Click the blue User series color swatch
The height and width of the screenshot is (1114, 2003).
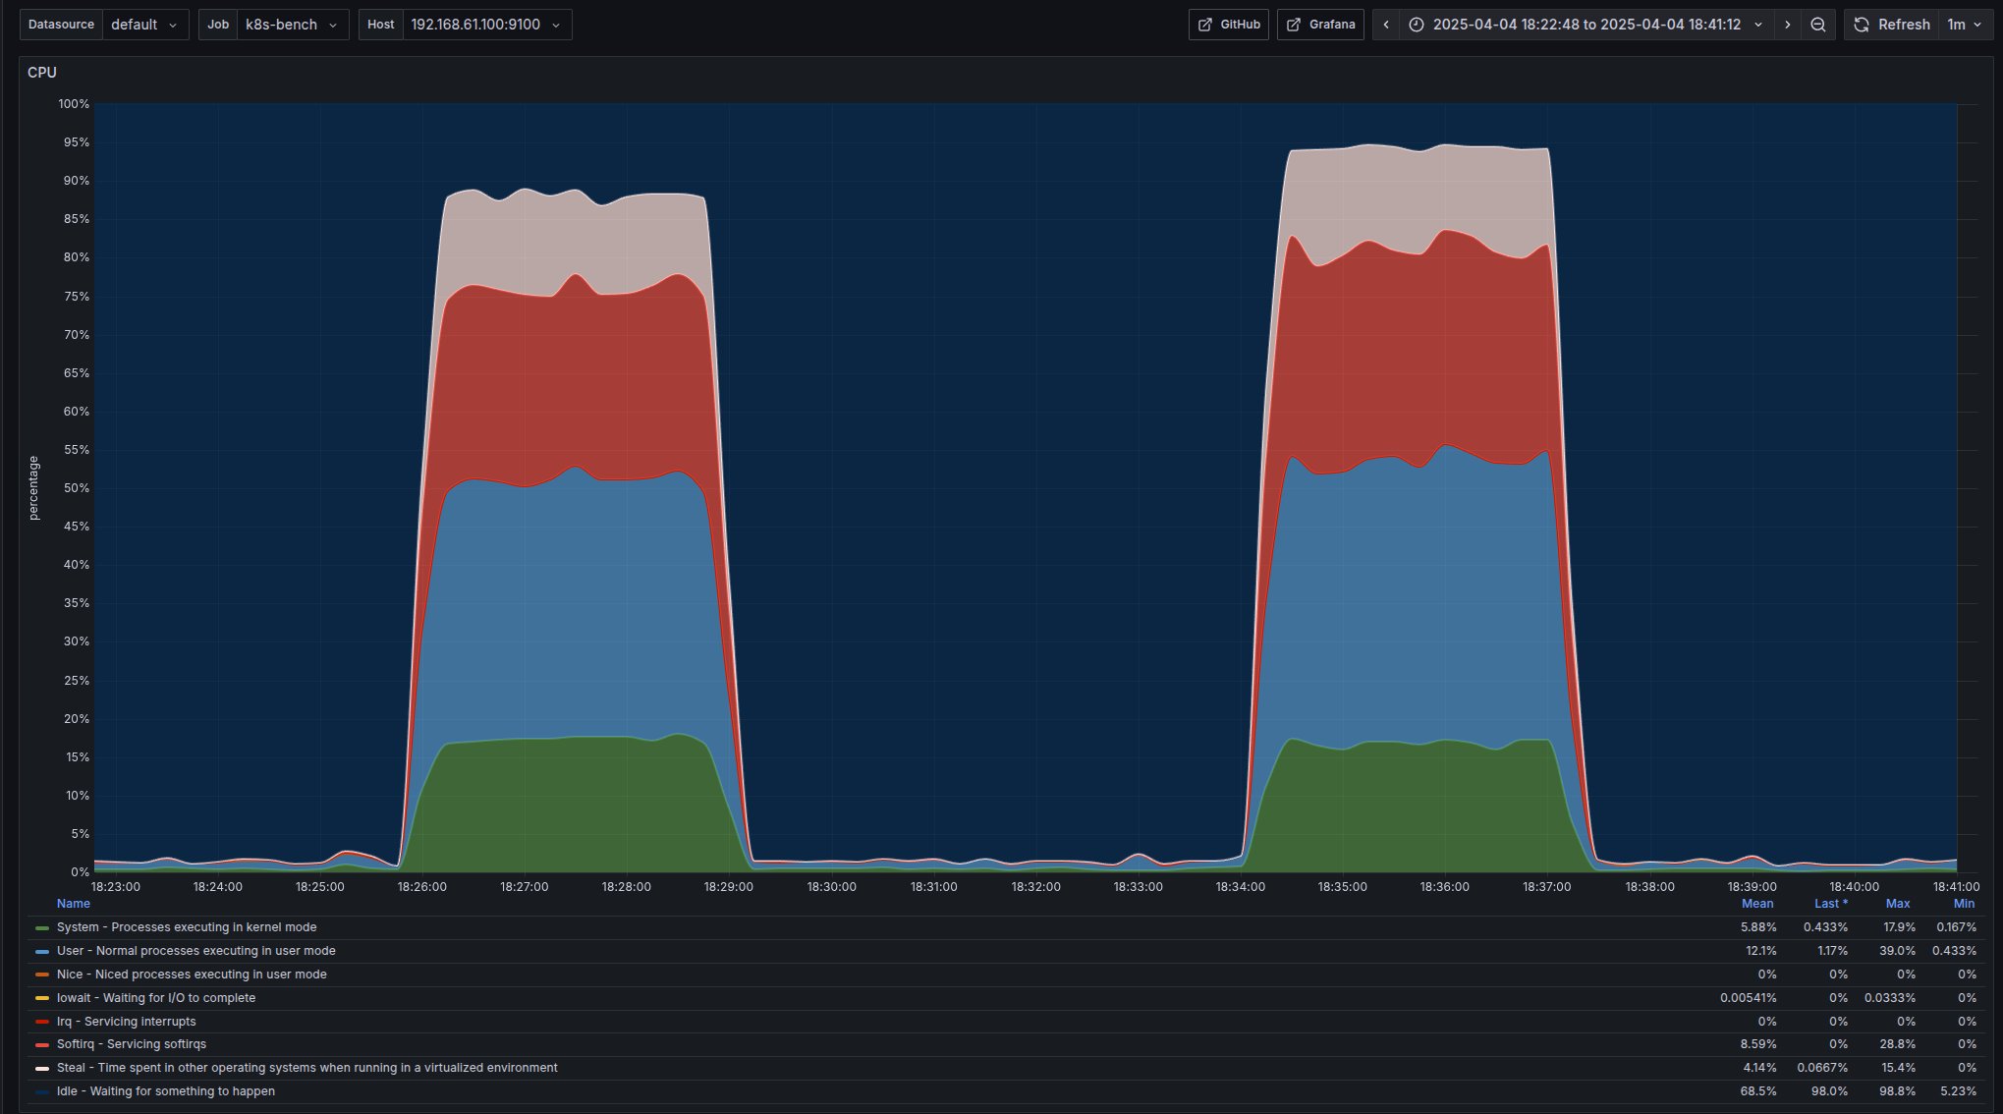pos(40,950)
